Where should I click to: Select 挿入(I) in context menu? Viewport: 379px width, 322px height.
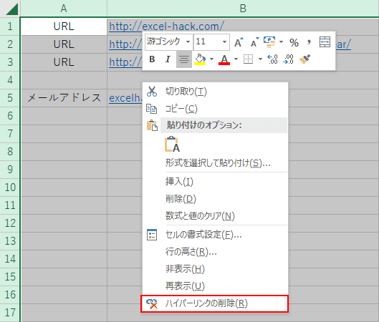coord(215,182)
